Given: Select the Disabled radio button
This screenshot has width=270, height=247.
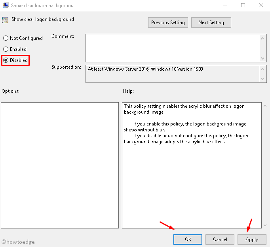Looking at the screenshot, I should pos(6,60).
